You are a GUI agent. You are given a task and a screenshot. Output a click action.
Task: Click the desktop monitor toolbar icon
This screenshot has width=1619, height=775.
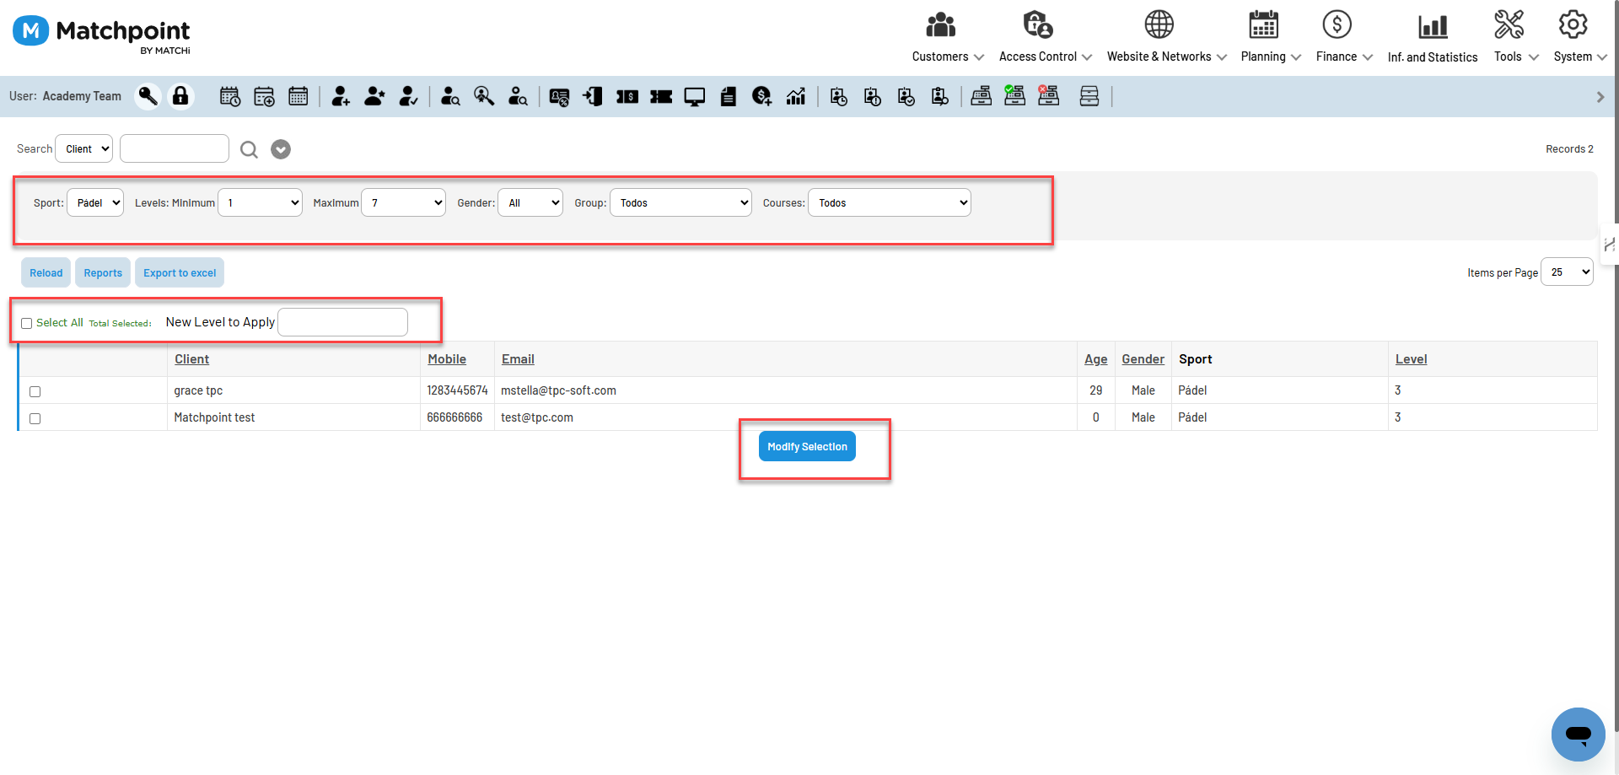694,97
